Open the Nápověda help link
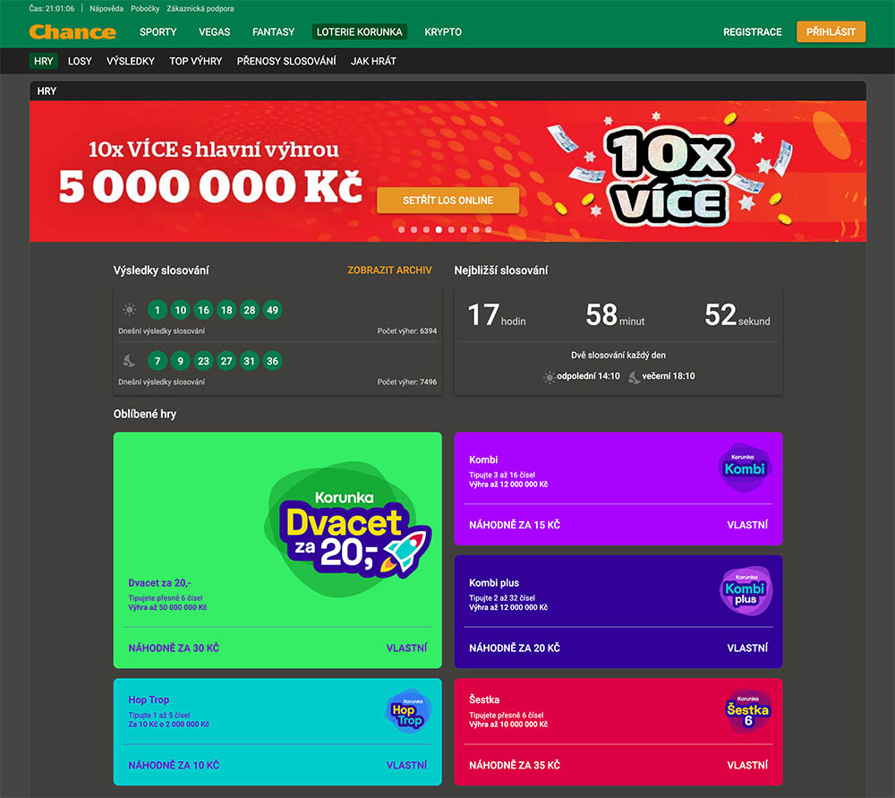 coord(107,9)
